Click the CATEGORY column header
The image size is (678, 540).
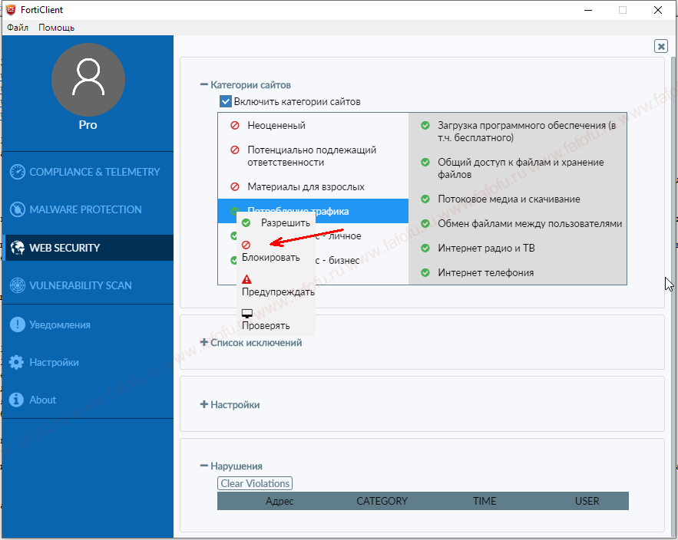pos(382,501)
